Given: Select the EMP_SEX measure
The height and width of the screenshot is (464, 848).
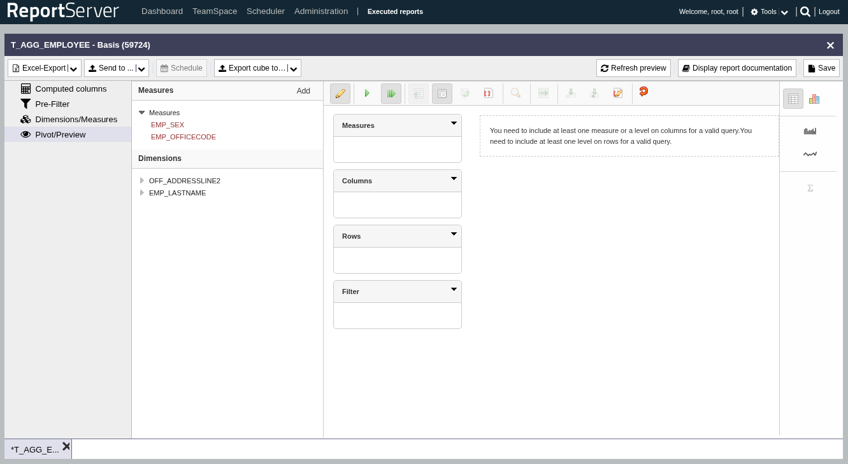Looking at the screenshot, I should pos(168,125).
